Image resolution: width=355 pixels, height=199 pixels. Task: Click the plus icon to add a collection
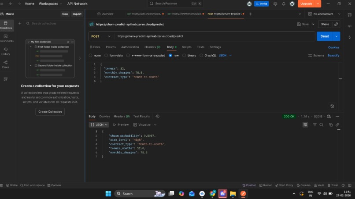[x=20, y=23]
